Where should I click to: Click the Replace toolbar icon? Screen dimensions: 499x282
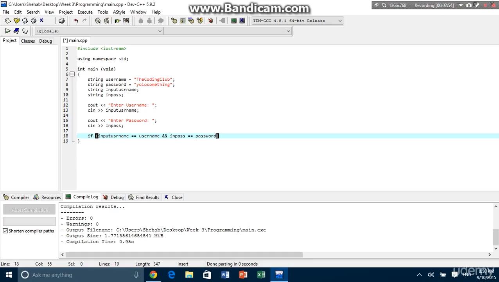click(106, 21)
